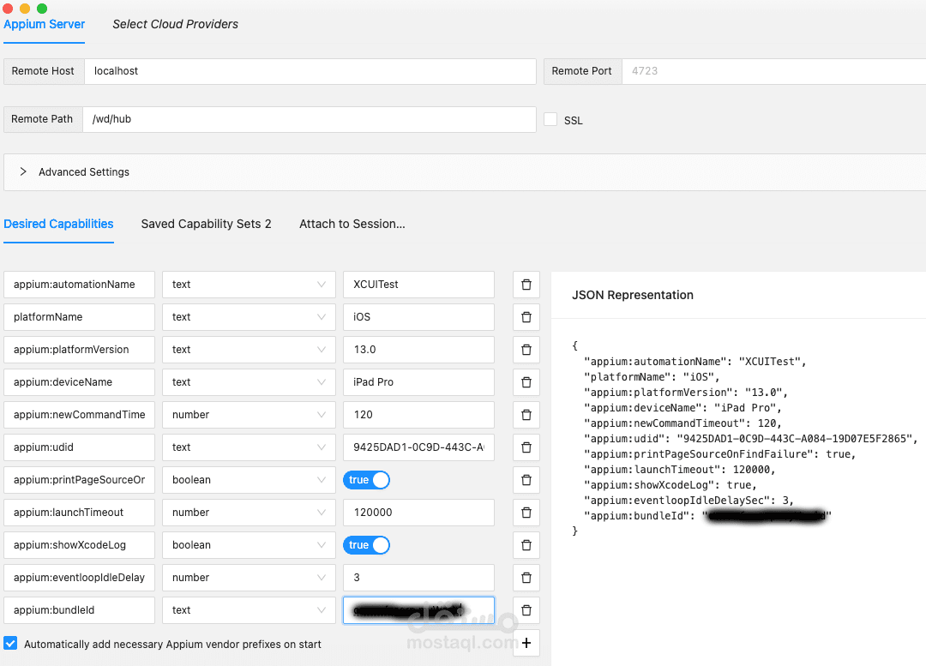Open type dropdown for appium:platformVersion
This screenshot has width=926, height=666.
(x=249, y=350)
